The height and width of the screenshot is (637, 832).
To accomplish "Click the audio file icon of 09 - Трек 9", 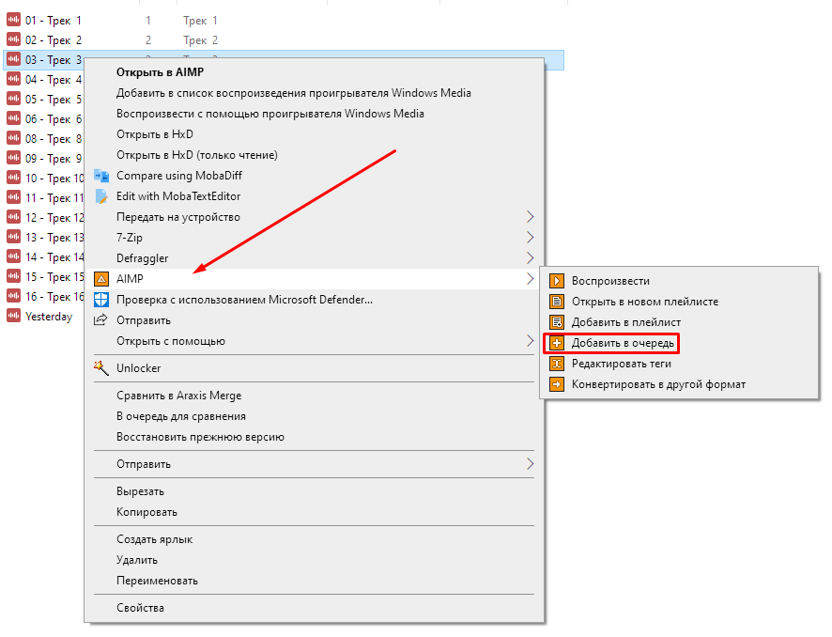I will (13, 158).
